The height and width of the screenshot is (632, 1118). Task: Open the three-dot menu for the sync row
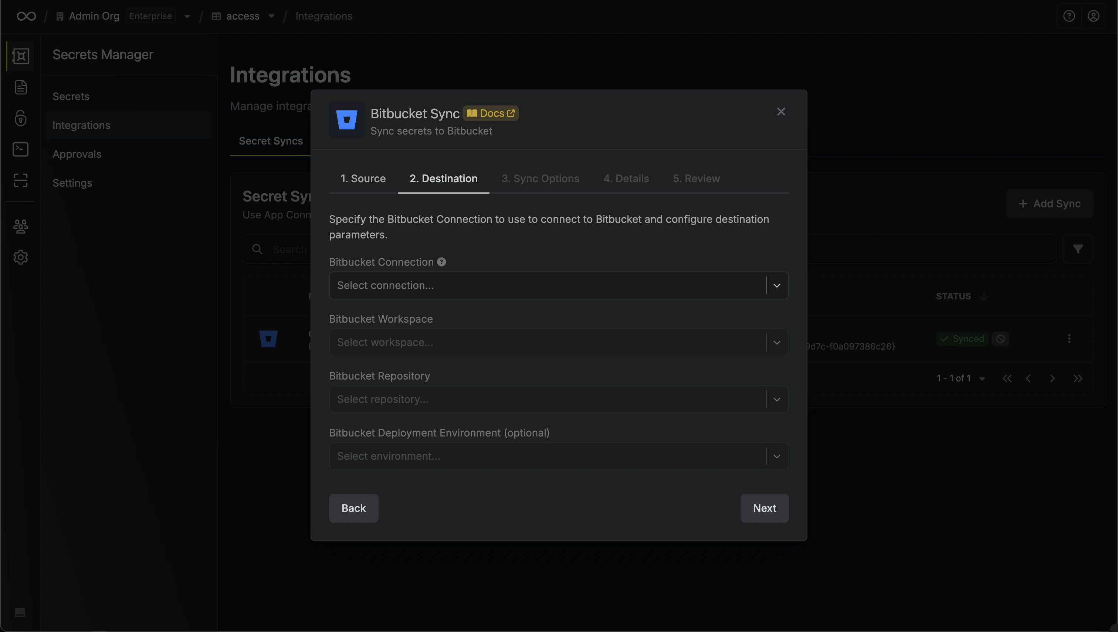pyautogui.click(x=1069, y=339)
